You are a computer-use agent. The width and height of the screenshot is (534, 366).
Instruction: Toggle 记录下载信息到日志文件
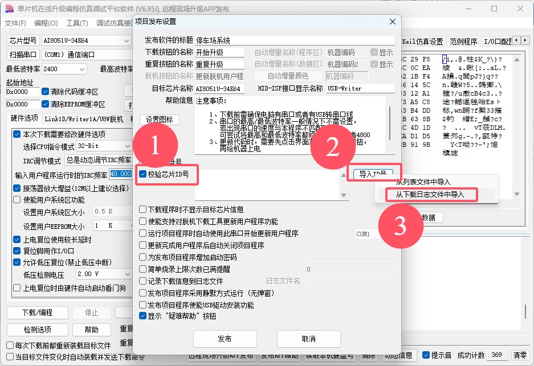[142, 281]
